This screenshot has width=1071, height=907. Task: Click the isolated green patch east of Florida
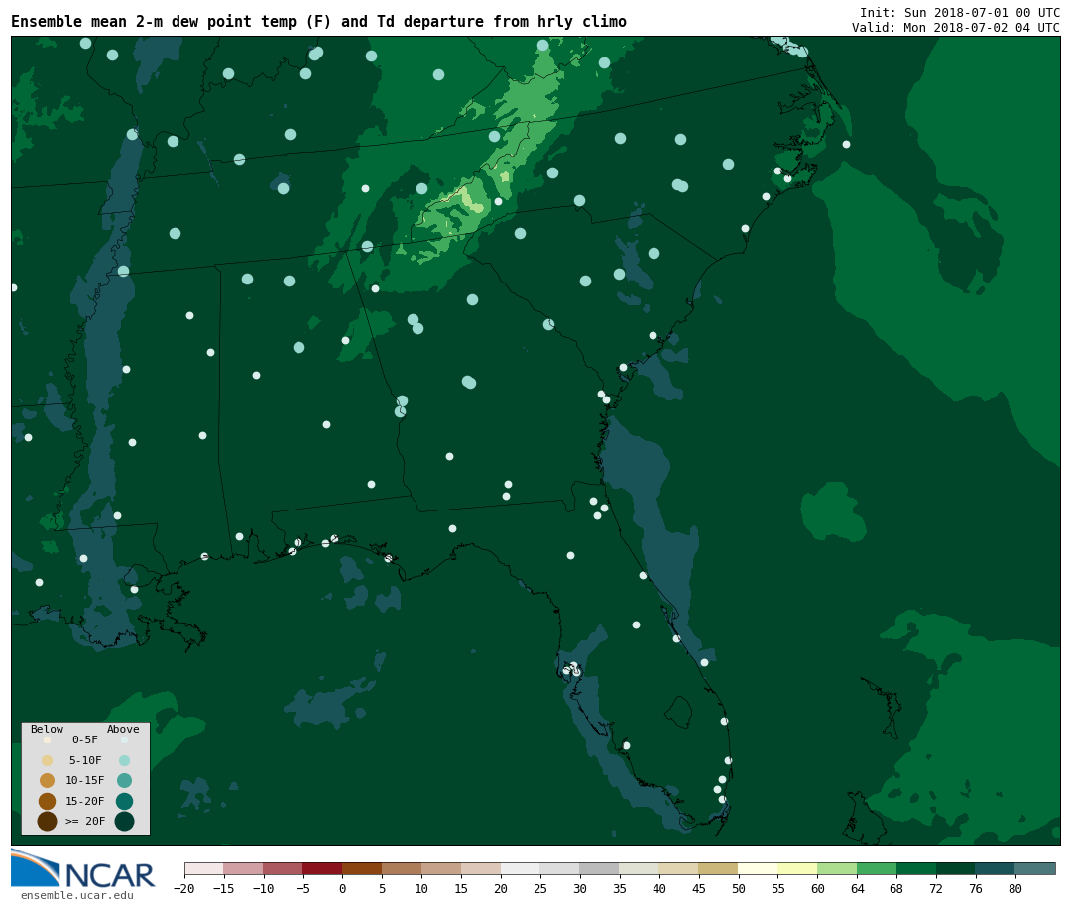point(831,510)
